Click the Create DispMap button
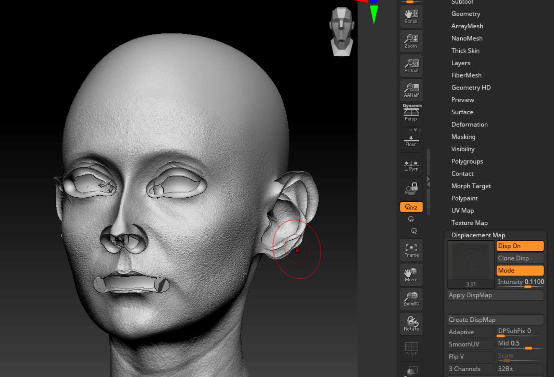554x377 pixels. pyautogui.click(x=495, y=320)
